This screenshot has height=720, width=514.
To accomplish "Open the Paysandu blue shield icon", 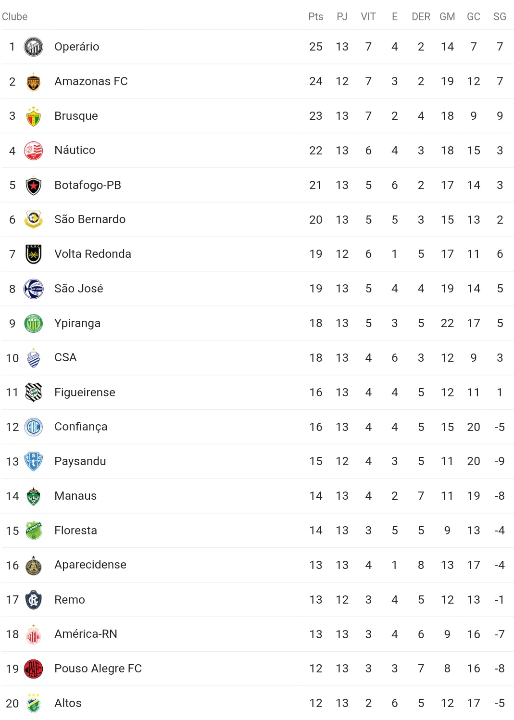I will point(34,461).
